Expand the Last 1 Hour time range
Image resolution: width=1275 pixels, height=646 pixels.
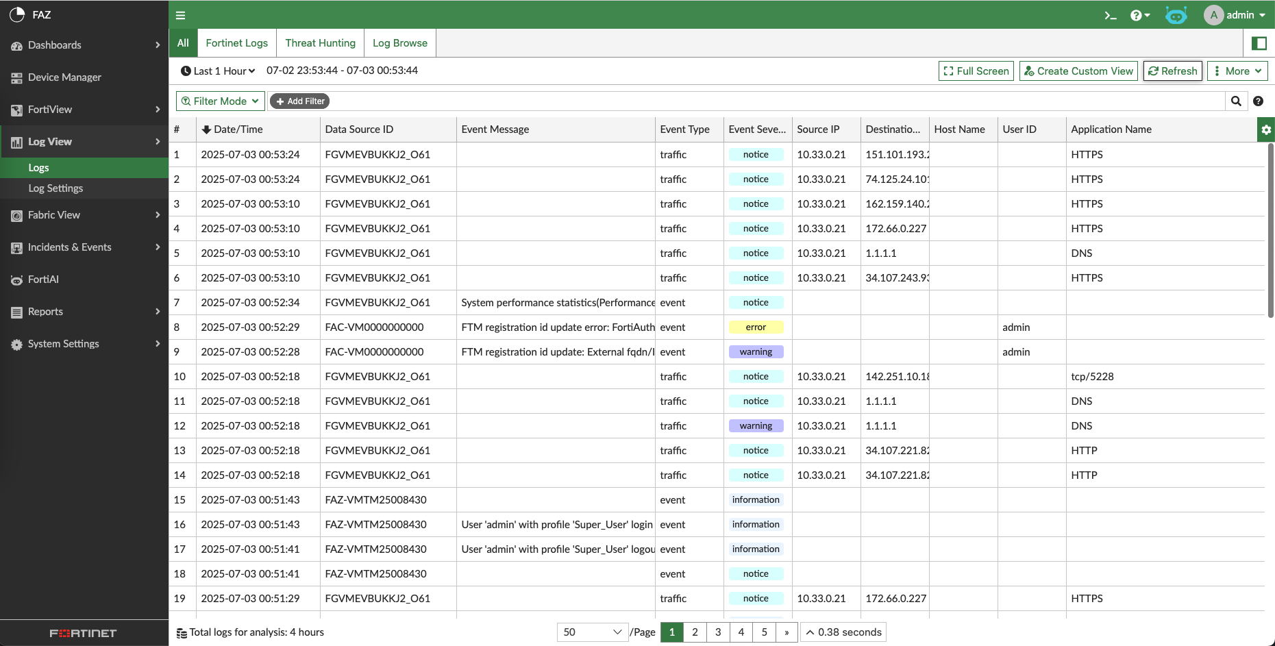click(x=218, y=71)
